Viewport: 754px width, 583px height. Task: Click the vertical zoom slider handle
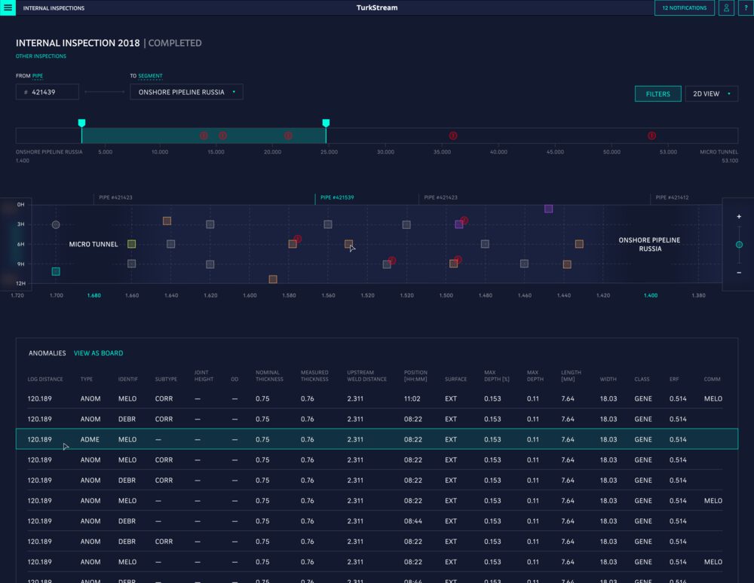[x=739, y=245]
